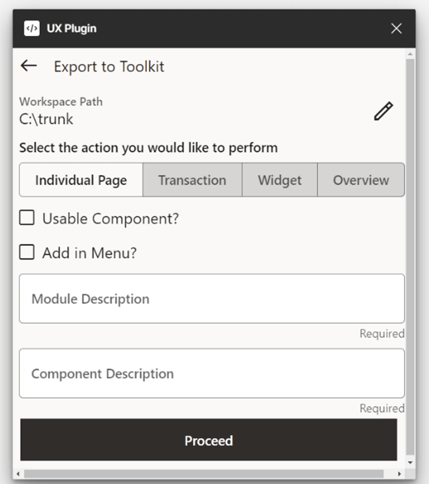Tick the Add in Menu checkbox

[27, 252]
